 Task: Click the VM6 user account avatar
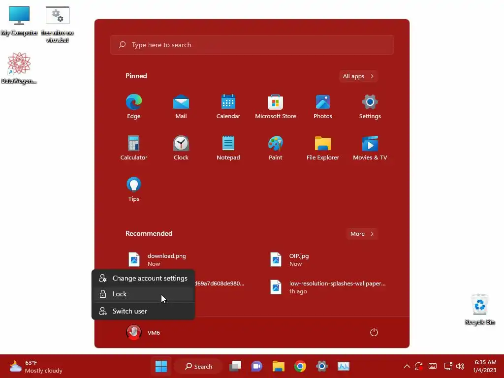tap(134, 332)
